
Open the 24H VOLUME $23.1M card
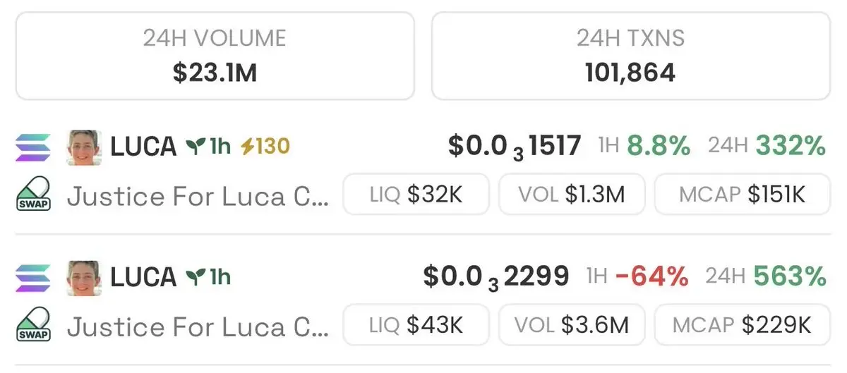pos(215,55)
